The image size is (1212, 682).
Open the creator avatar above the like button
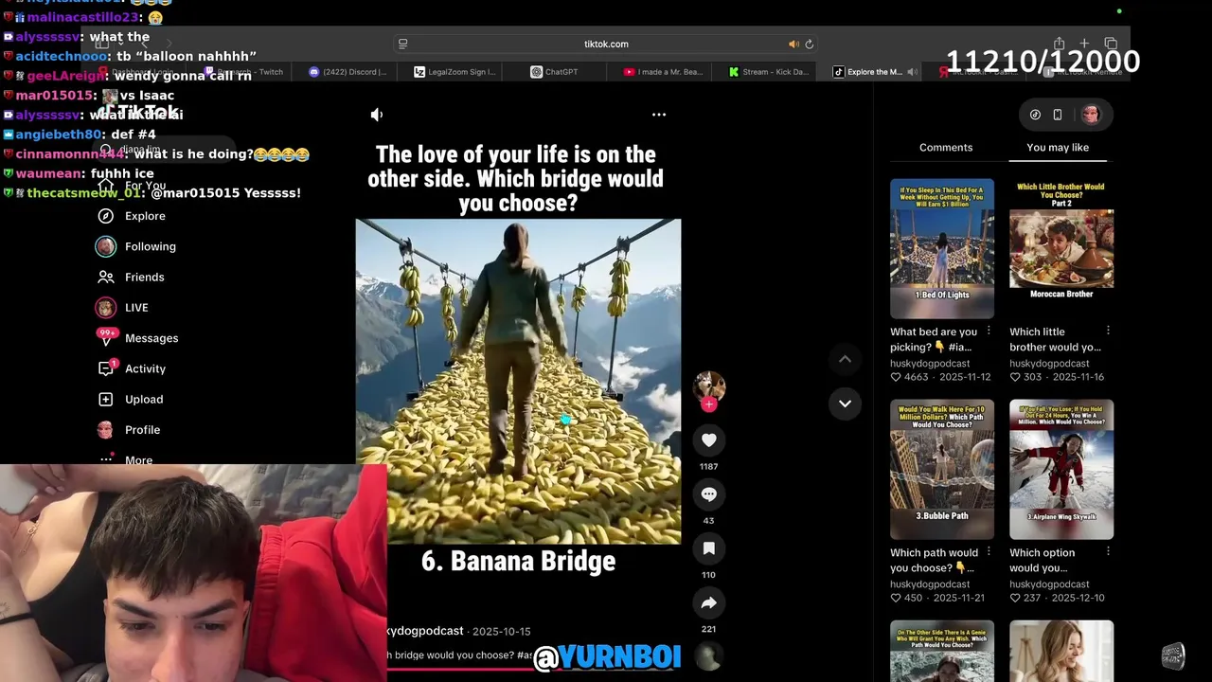point(709,386)
